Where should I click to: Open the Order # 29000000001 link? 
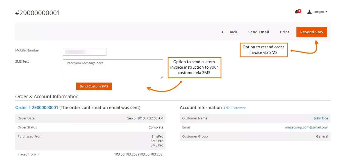(37, 107)
